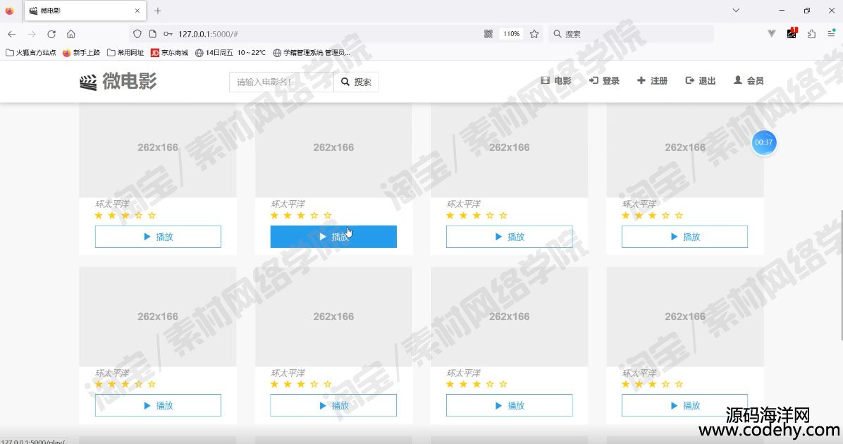
Task: Click the page vertical scrollbar
Action: coord(841,275)
